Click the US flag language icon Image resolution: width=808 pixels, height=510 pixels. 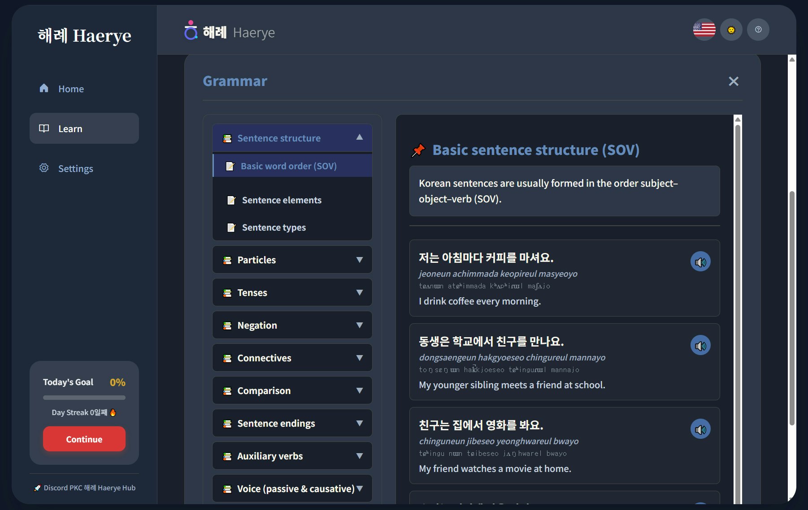[x=704, y=30]
